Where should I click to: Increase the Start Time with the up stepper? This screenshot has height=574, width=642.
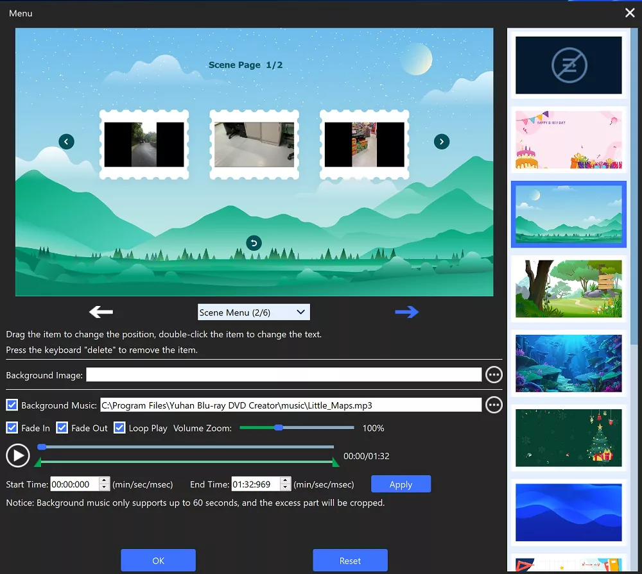click(105, 481)
